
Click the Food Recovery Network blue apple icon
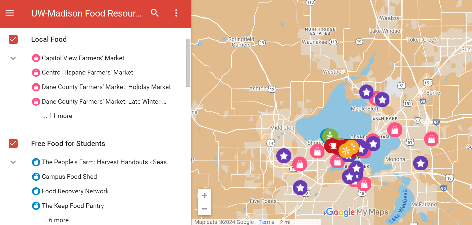pyautogui.click(x=36, y=191)
